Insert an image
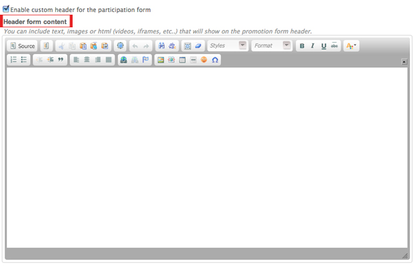413x270 pixels. click(161, 60)
